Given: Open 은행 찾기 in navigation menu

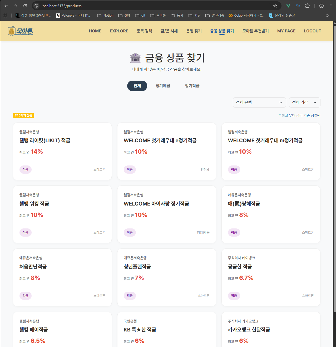Looking at the screenshot, I should pos(194,31).
